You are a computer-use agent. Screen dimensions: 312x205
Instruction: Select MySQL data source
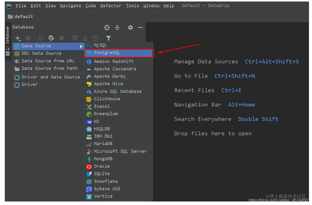click(x=119, y=45)
